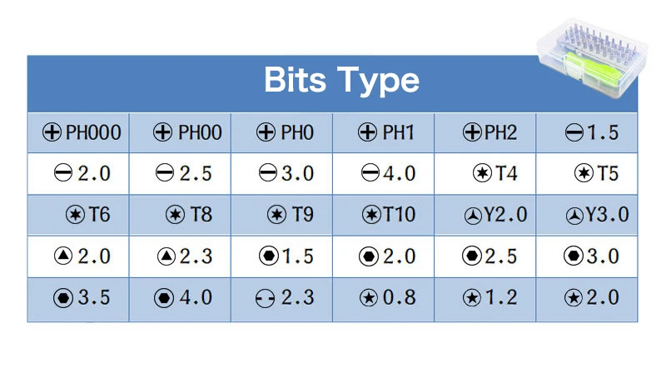Image resolution: width=666 pixels, height=368 pixels.
Task: Click the screwdriver box product thumbnail
Action: point(592,57)
